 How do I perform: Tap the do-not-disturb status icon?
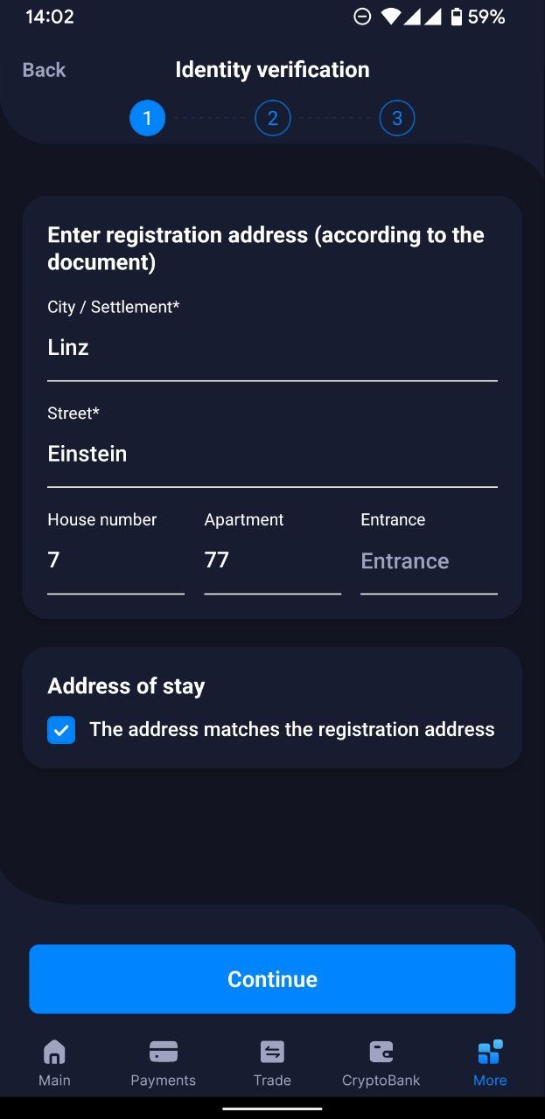(x=362, y=17)
